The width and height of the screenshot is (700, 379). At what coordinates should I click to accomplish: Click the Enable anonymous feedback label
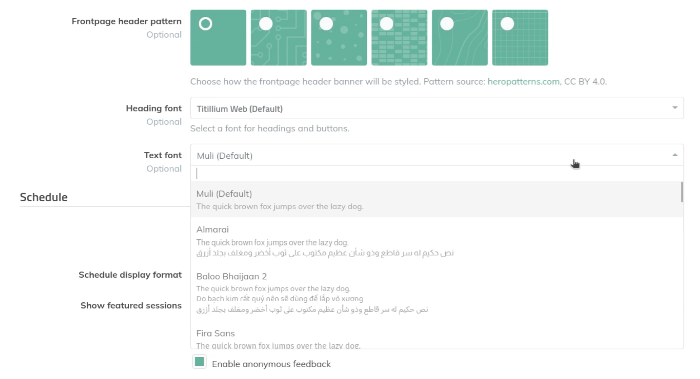click(271, 364)
